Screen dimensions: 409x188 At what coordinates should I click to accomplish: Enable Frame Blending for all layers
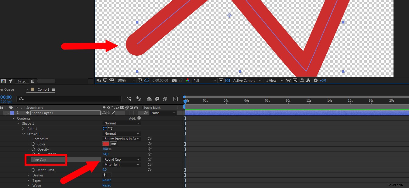pos(157,99)
